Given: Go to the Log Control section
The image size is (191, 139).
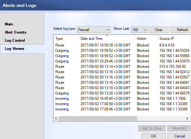Looking at the screenshot, I should 15,40.
